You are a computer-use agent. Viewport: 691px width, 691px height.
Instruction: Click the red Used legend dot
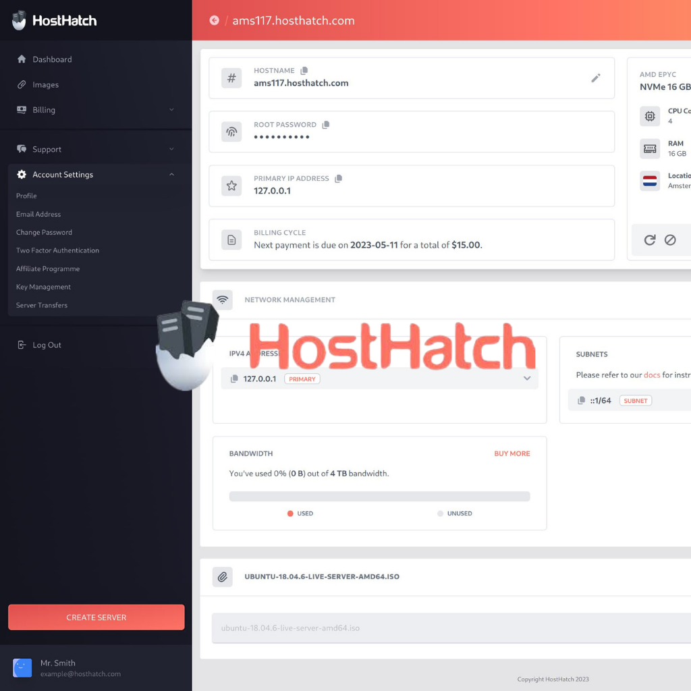tap(290, 514)
